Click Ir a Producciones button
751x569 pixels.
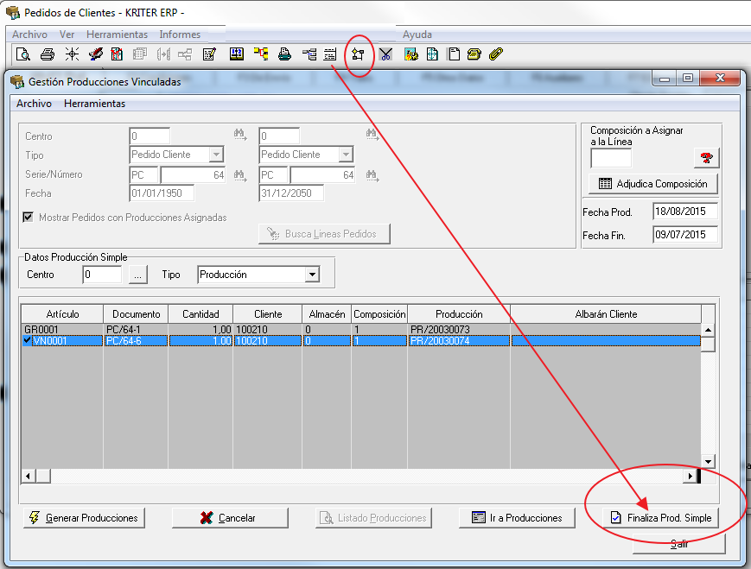517,518
